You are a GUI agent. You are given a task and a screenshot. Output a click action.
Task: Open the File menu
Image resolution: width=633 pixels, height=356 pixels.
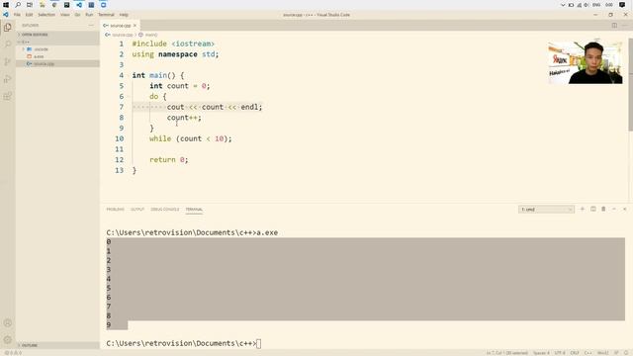17,15
